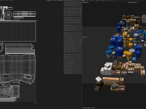The width and height of the screenshot is (146, 109).
Task: Click Start Interactive Mapping icon
Action: pyautogui.click(x=65, y=20)
